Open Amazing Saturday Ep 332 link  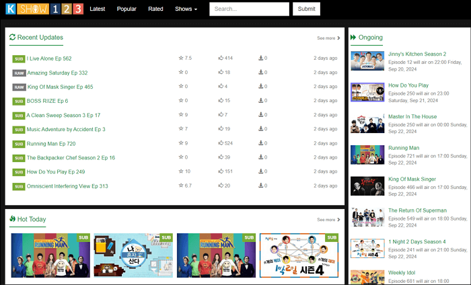57,73
